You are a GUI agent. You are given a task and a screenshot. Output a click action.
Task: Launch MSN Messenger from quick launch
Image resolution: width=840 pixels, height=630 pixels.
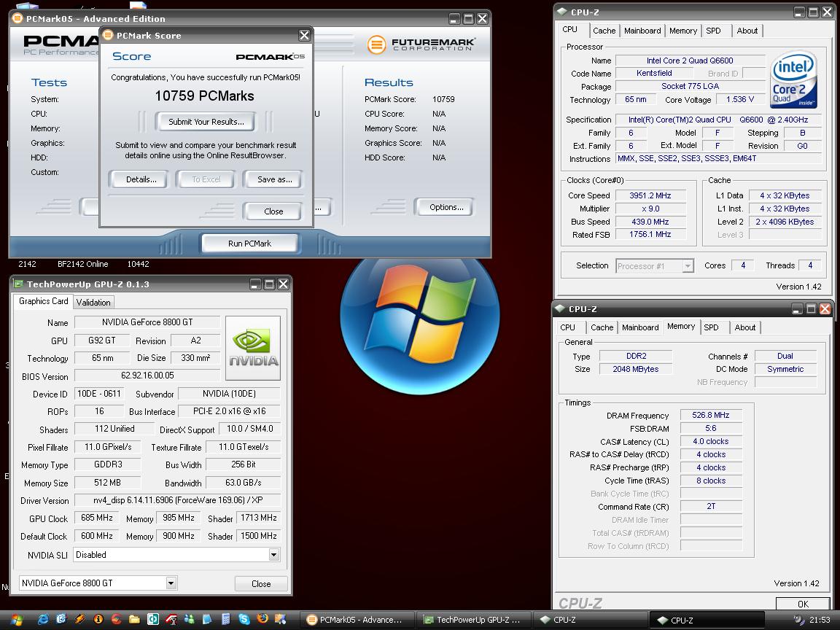click(189, 619)
